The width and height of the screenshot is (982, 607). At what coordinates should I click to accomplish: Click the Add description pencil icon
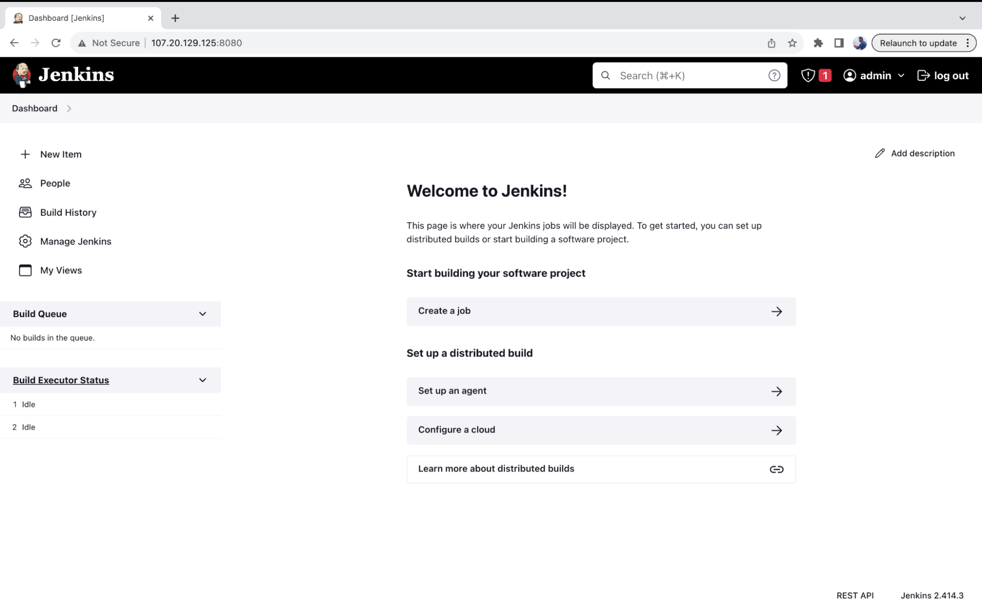880,153
